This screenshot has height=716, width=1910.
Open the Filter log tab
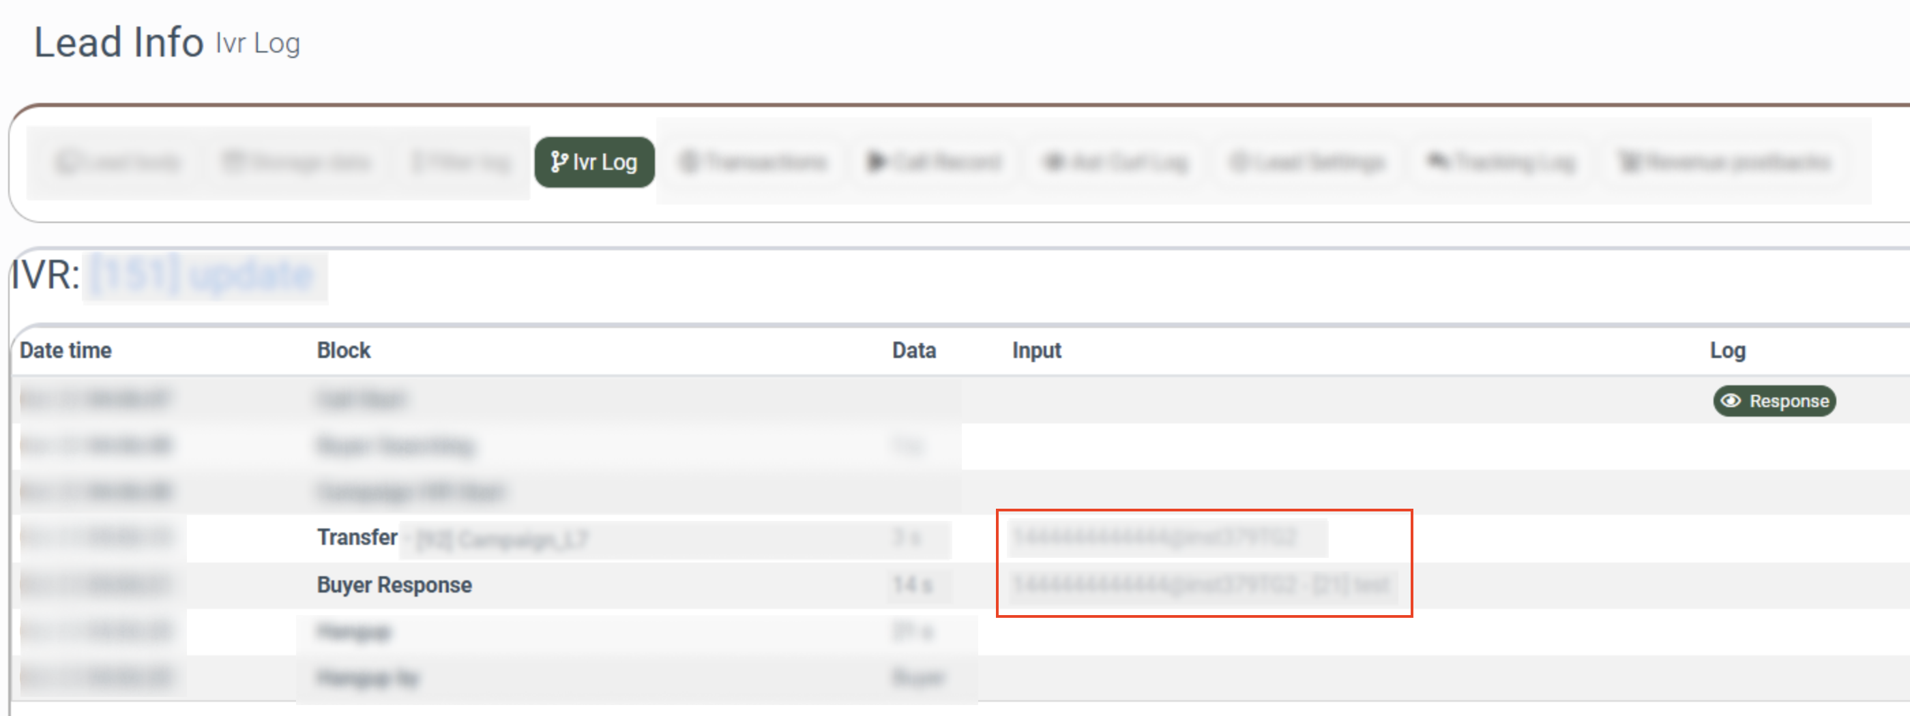(x=461, y=162)
